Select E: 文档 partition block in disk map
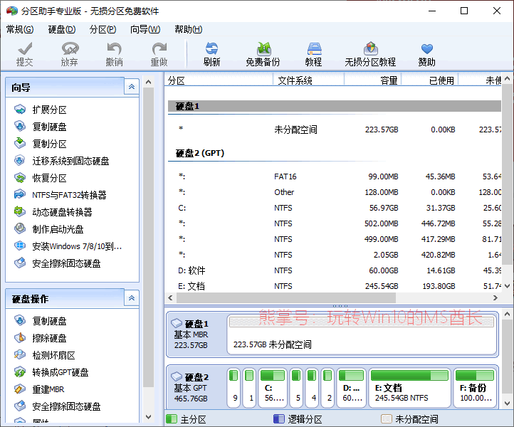Screen dimensions: 514x427 click(409, 388)
